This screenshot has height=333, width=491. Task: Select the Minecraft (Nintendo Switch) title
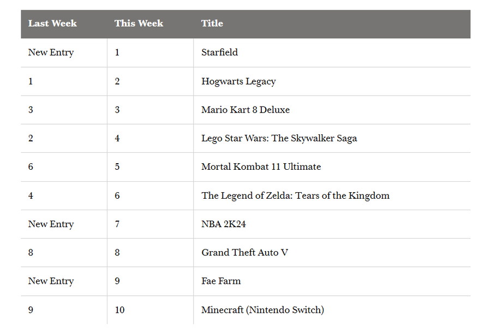(x=262, y=310)
